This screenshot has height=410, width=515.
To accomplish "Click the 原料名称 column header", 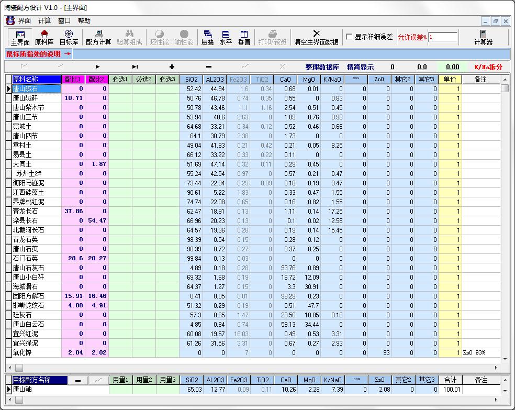I will click(37, 79).
